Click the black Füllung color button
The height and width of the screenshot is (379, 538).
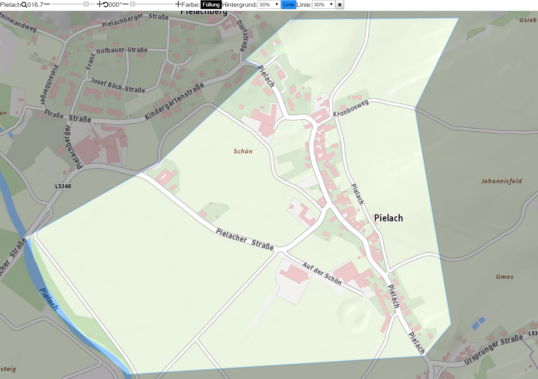(211, 5)
